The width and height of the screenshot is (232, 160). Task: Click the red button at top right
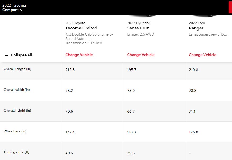230,7
